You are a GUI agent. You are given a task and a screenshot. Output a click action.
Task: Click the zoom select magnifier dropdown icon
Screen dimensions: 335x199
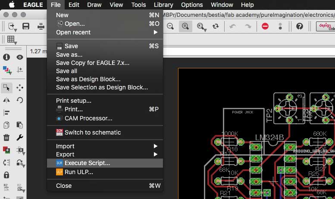point(201,27)
